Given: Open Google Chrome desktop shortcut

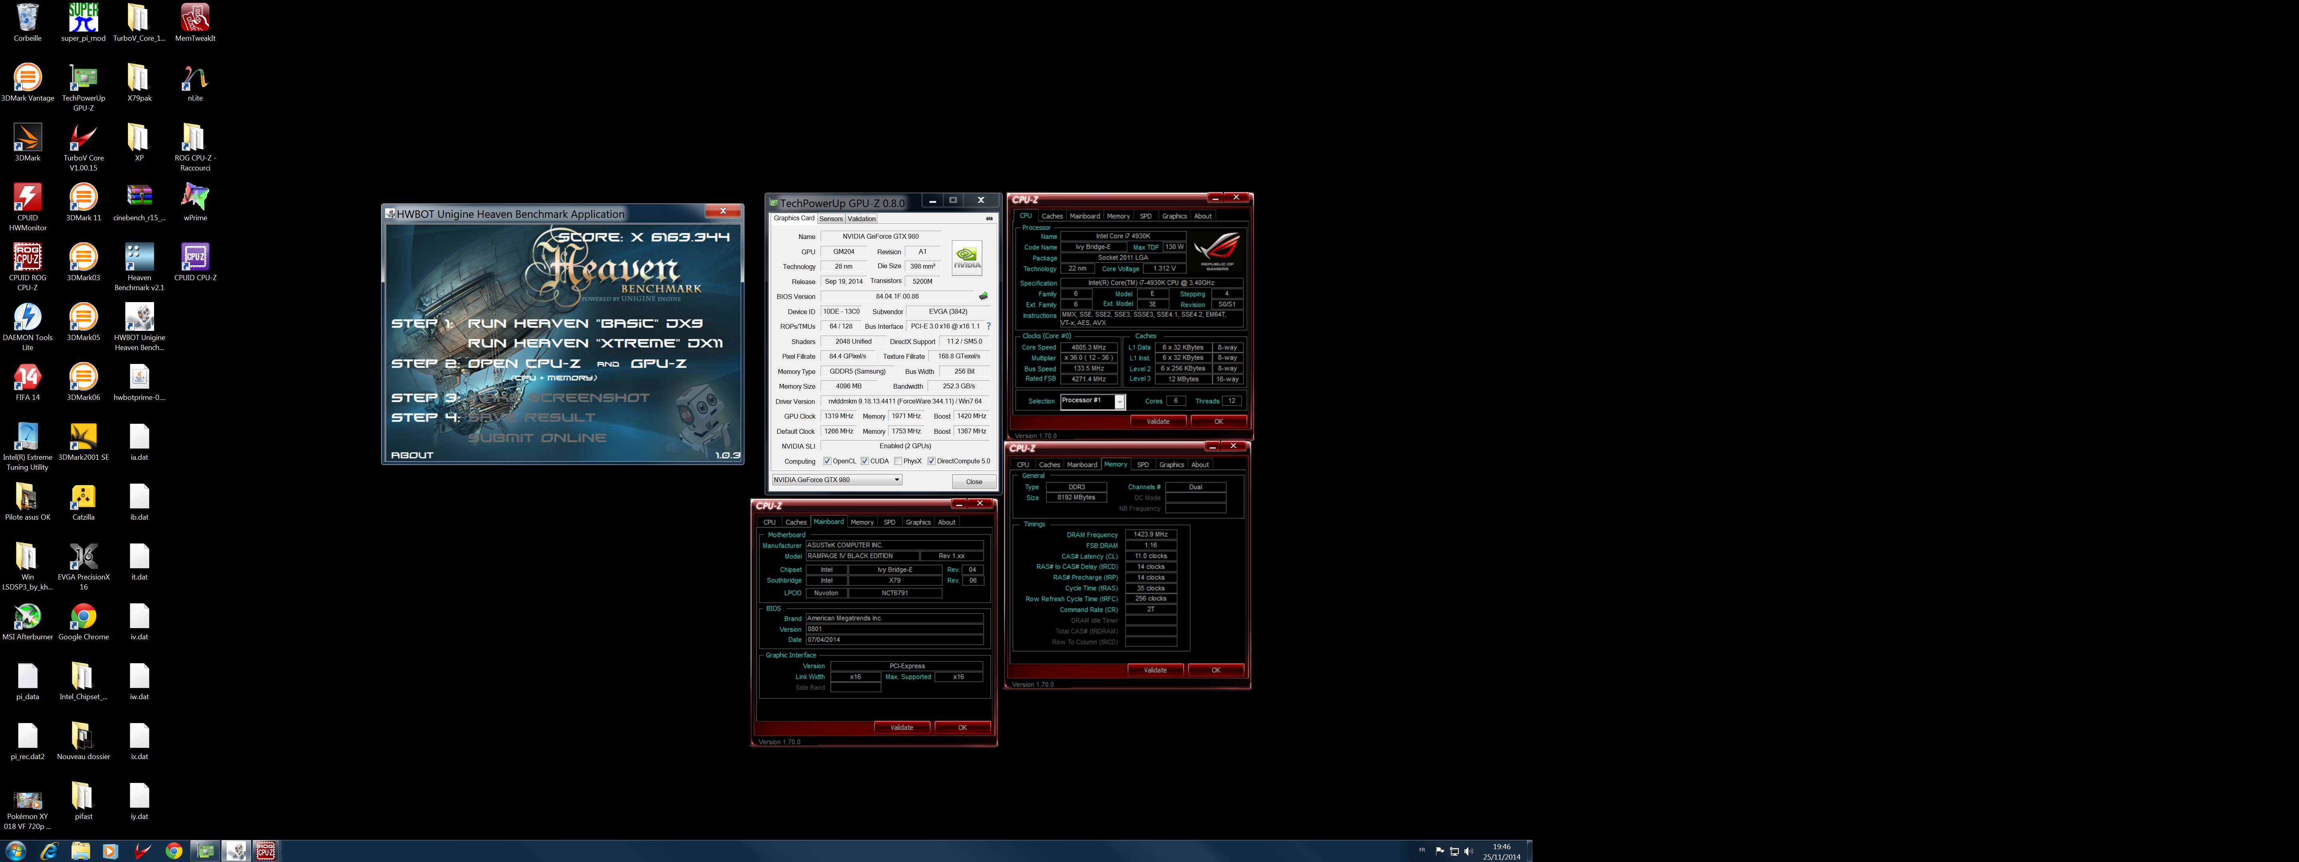Looking at the screenshot, I should [x=83, y=620].
